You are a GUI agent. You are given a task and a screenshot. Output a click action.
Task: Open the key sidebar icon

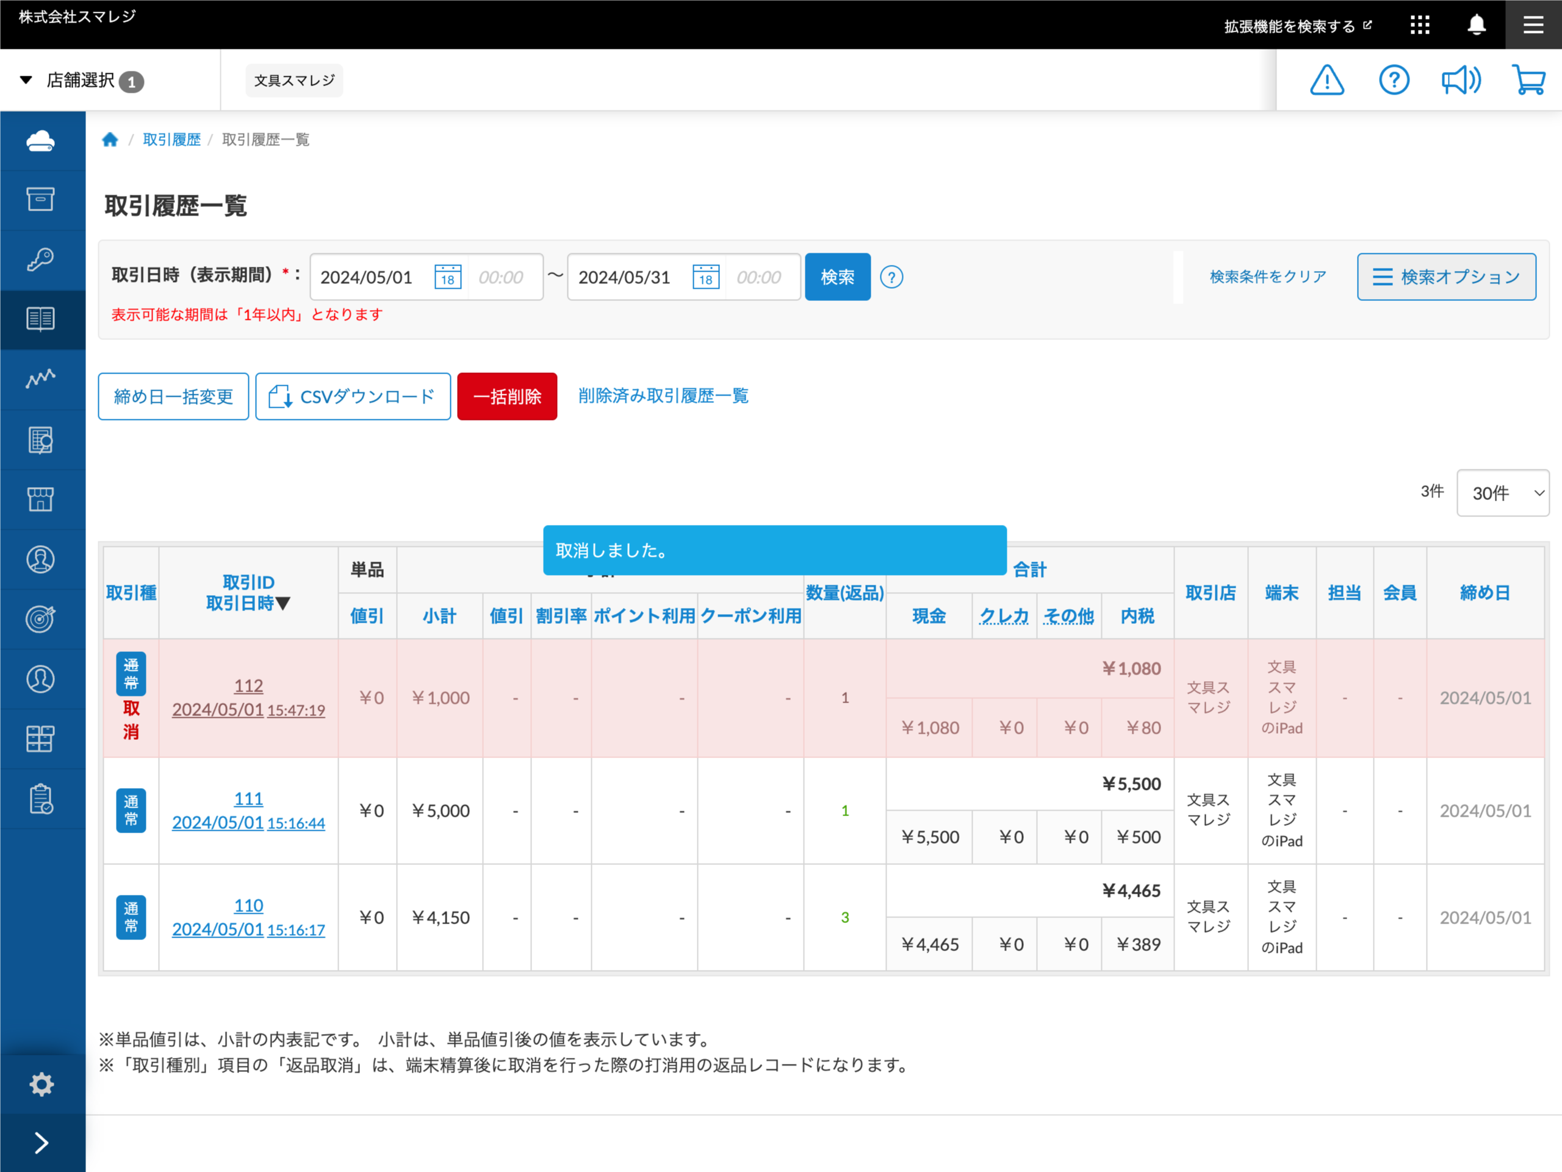(x=40, y=259)
